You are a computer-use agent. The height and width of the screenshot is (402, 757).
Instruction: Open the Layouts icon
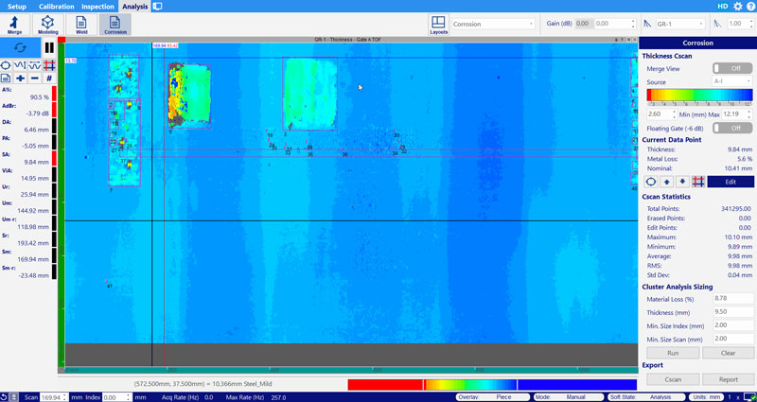click(438, 25)
